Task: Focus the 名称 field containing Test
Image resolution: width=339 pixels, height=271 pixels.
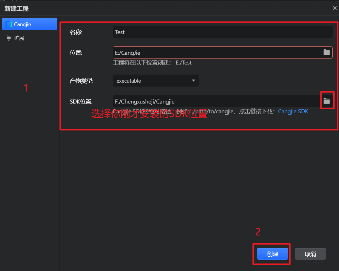Action: pyautogui.click(x=222, y=32)
